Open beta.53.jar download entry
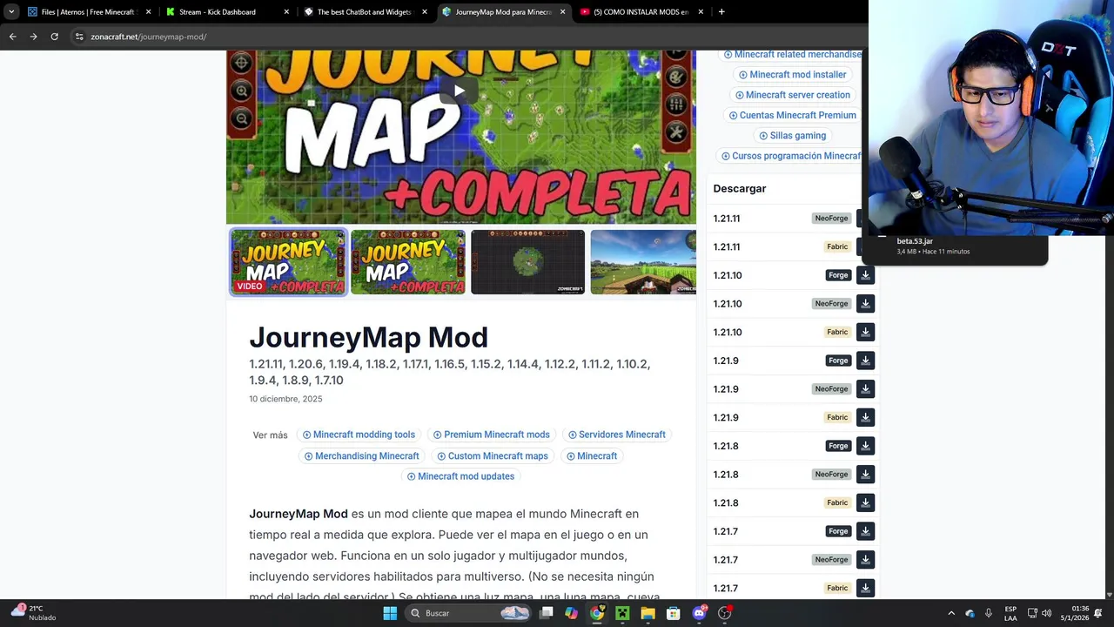Viewport: 1114px width, 627px height. click(x=955, y=246)
